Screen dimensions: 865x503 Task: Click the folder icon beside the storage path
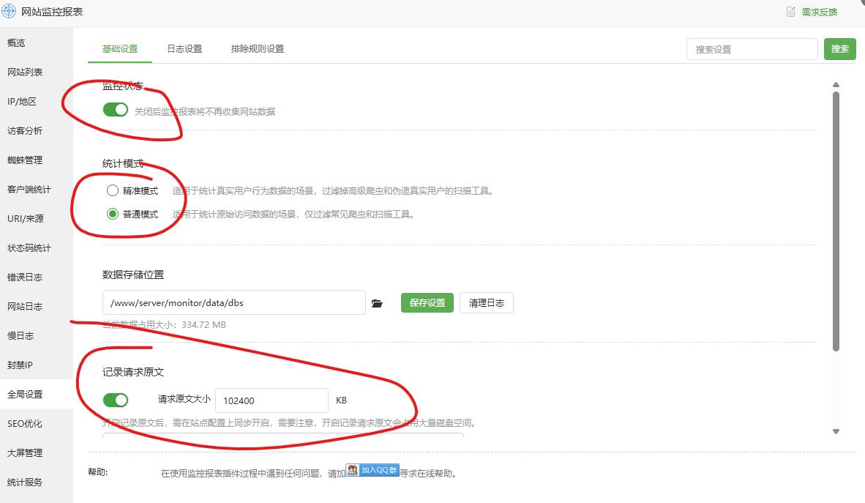[378, 302]
